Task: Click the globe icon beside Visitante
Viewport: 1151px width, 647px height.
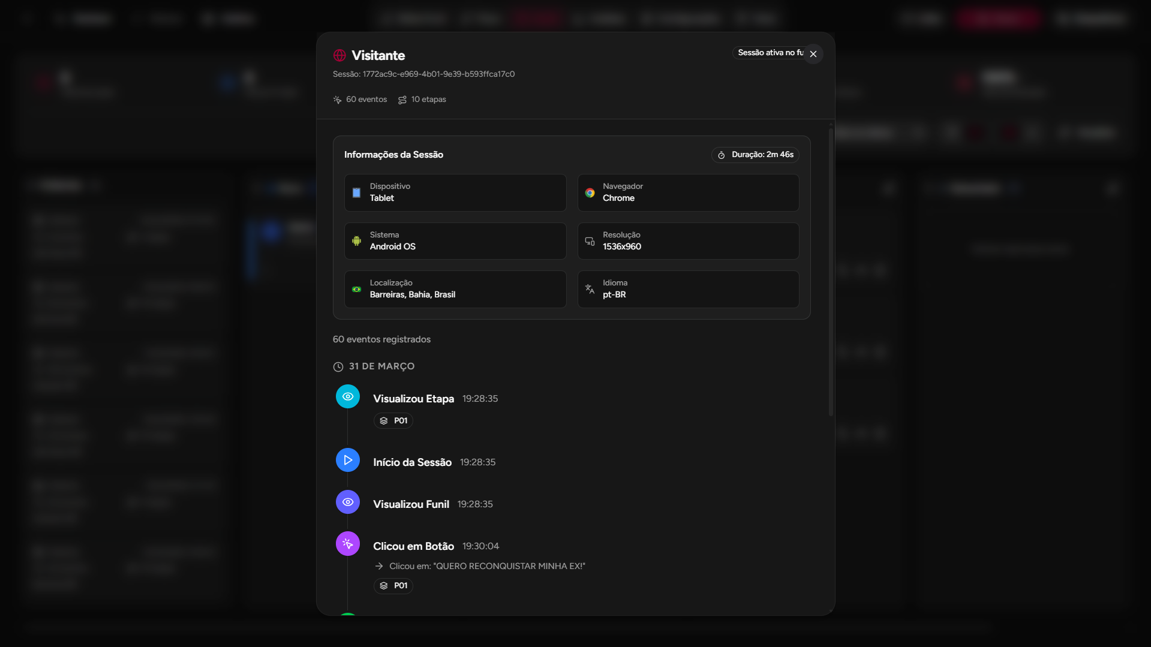Action: pos(339,55)
